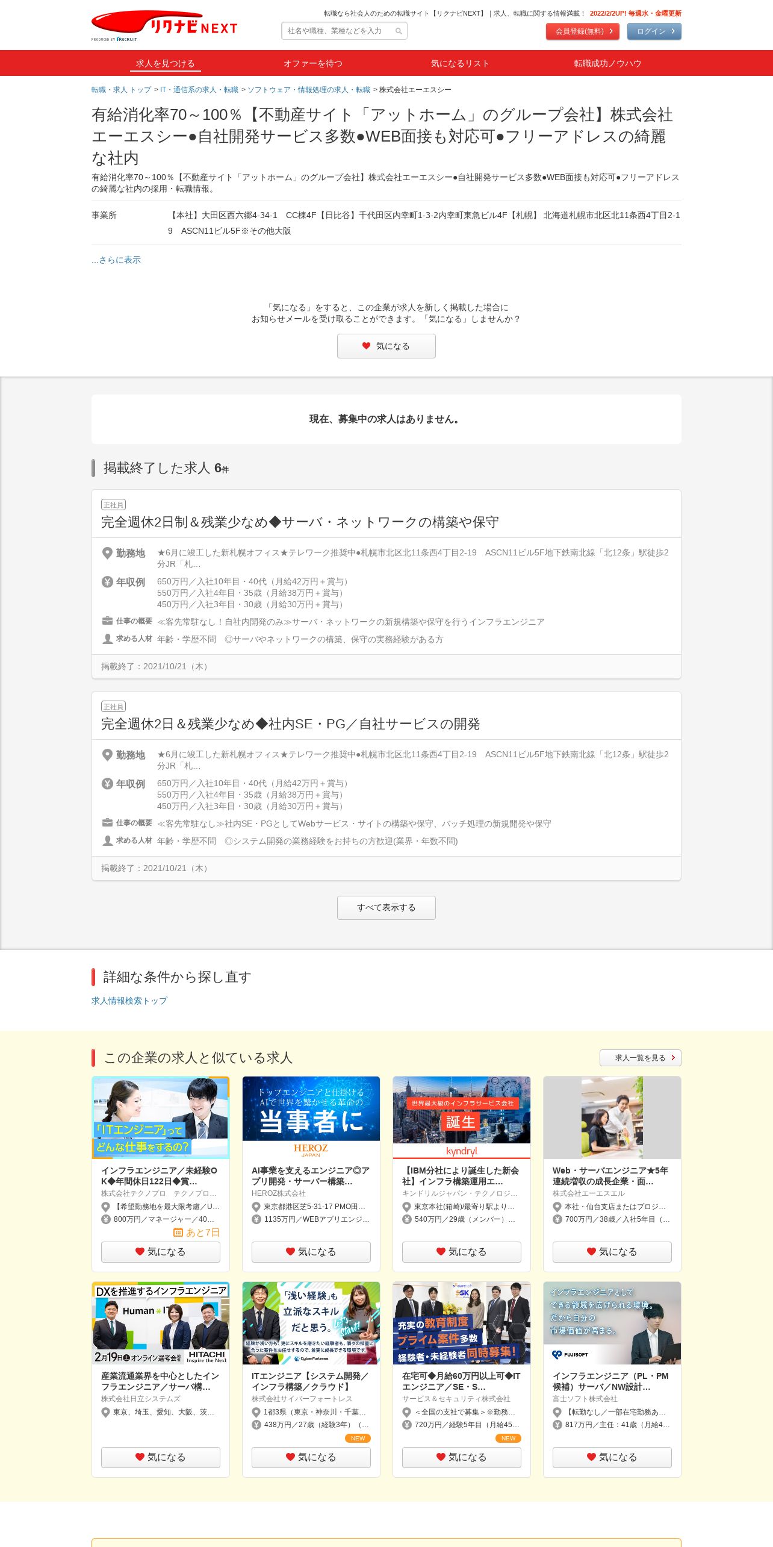Image resolution: width=773 pixels, height=1547 pixels.
Task: Click NEW badge on サイバーフォートレス card
Action: coord(358,1438)
